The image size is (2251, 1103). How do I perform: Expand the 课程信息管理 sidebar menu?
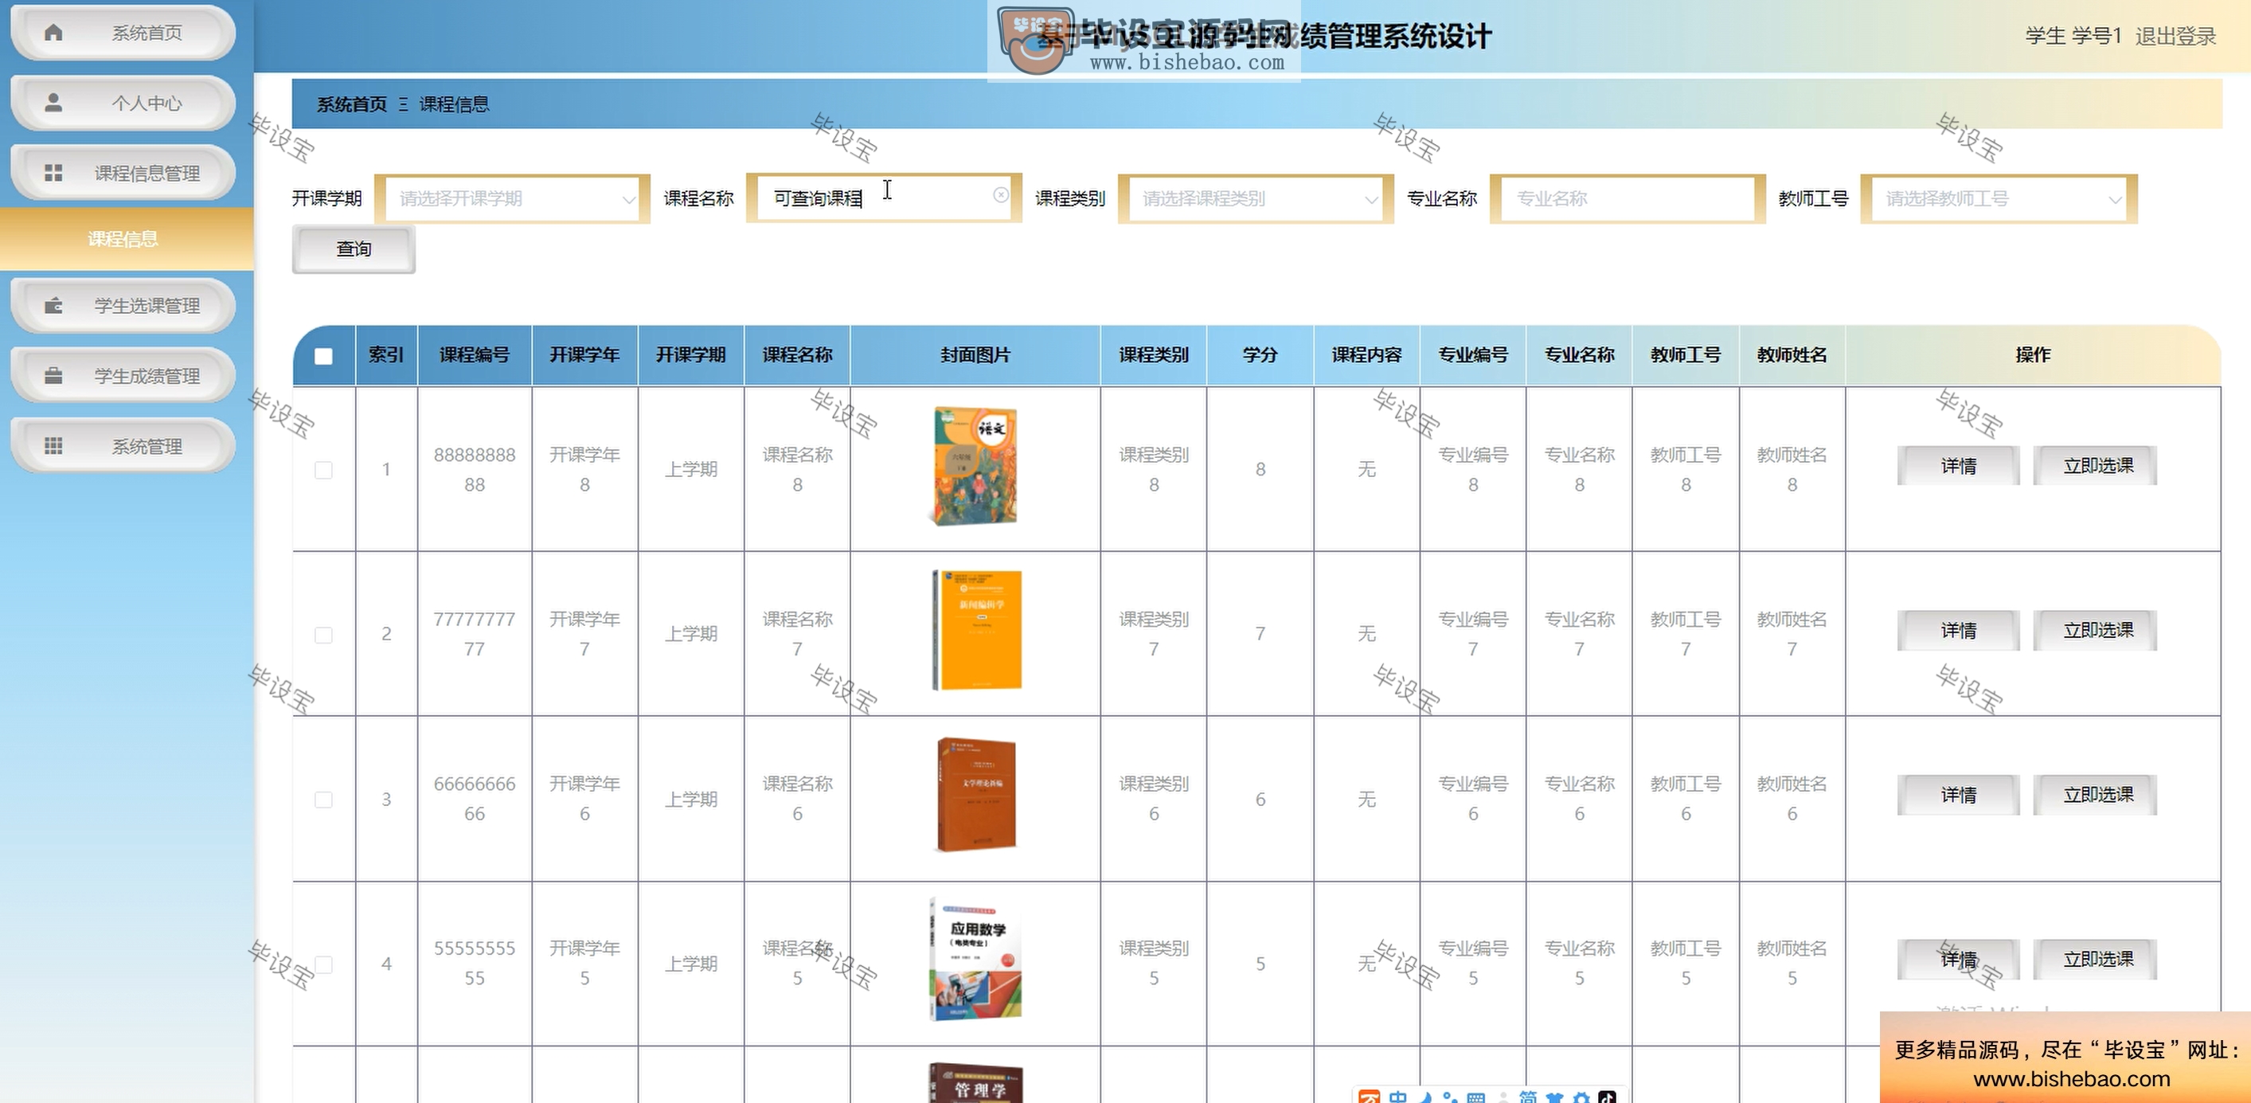click(123, 173)
